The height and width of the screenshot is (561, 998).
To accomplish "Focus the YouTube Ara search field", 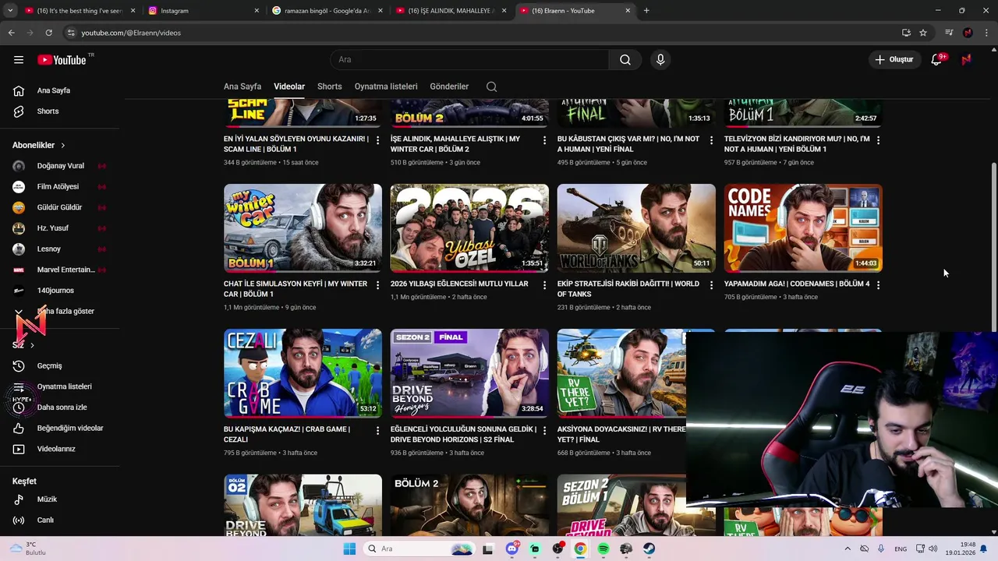I will (469, 60).
